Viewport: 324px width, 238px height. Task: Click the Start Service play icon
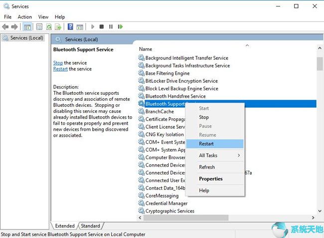93,26
